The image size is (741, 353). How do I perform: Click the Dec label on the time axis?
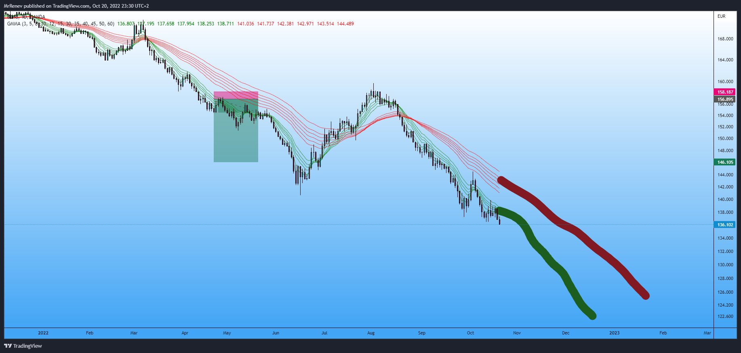coord(566,333)
